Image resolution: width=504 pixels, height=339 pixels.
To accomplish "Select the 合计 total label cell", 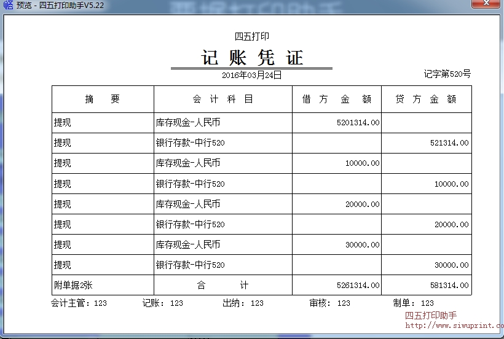I will coord(222,286).
